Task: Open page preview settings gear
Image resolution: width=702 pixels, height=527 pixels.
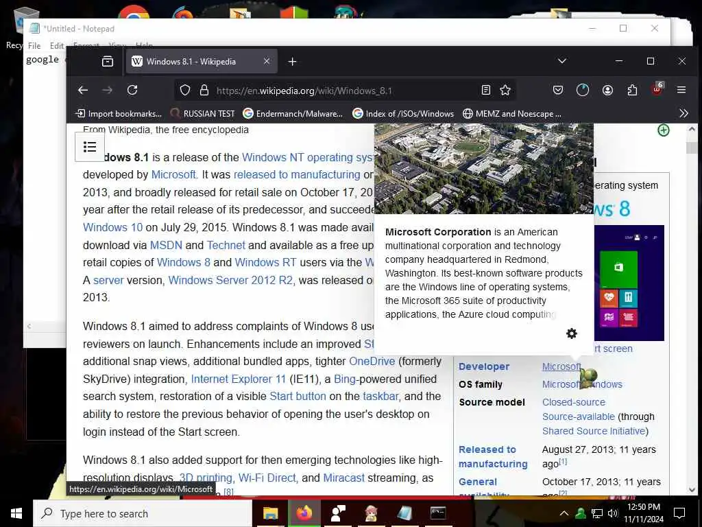Action: click(572, 333)
